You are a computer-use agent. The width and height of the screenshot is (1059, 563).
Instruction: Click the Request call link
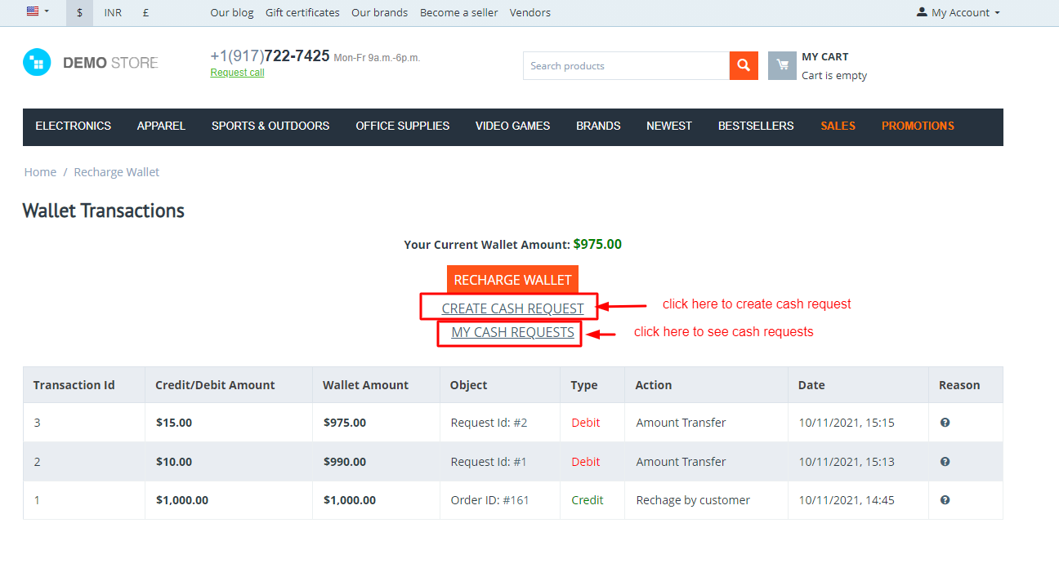tap(237, 73)
